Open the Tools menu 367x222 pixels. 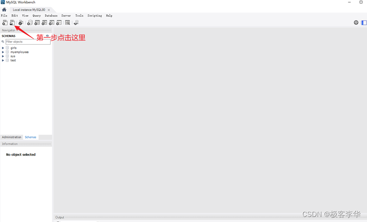(x=80, y=16)
